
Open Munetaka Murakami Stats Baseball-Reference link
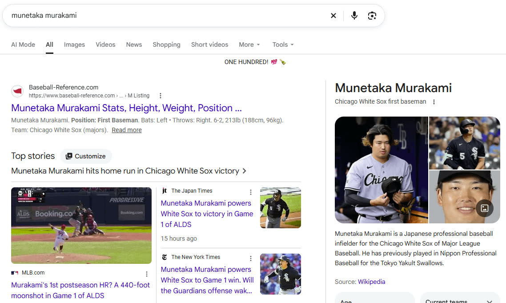click(x=126, y=108)
